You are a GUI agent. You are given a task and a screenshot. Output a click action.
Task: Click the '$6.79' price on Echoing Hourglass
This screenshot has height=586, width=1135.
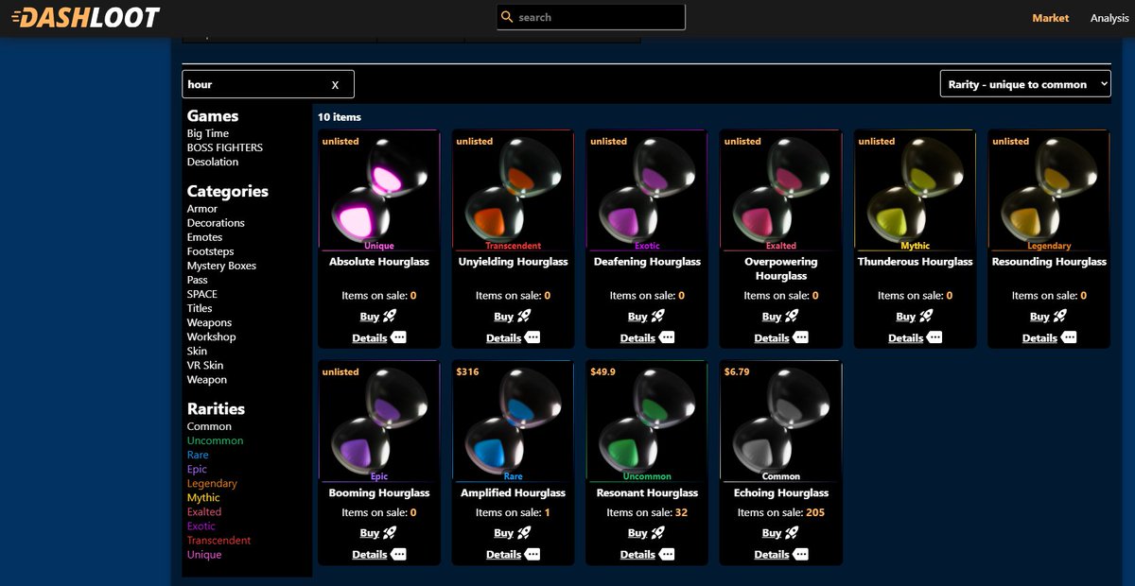pos(737,371)
